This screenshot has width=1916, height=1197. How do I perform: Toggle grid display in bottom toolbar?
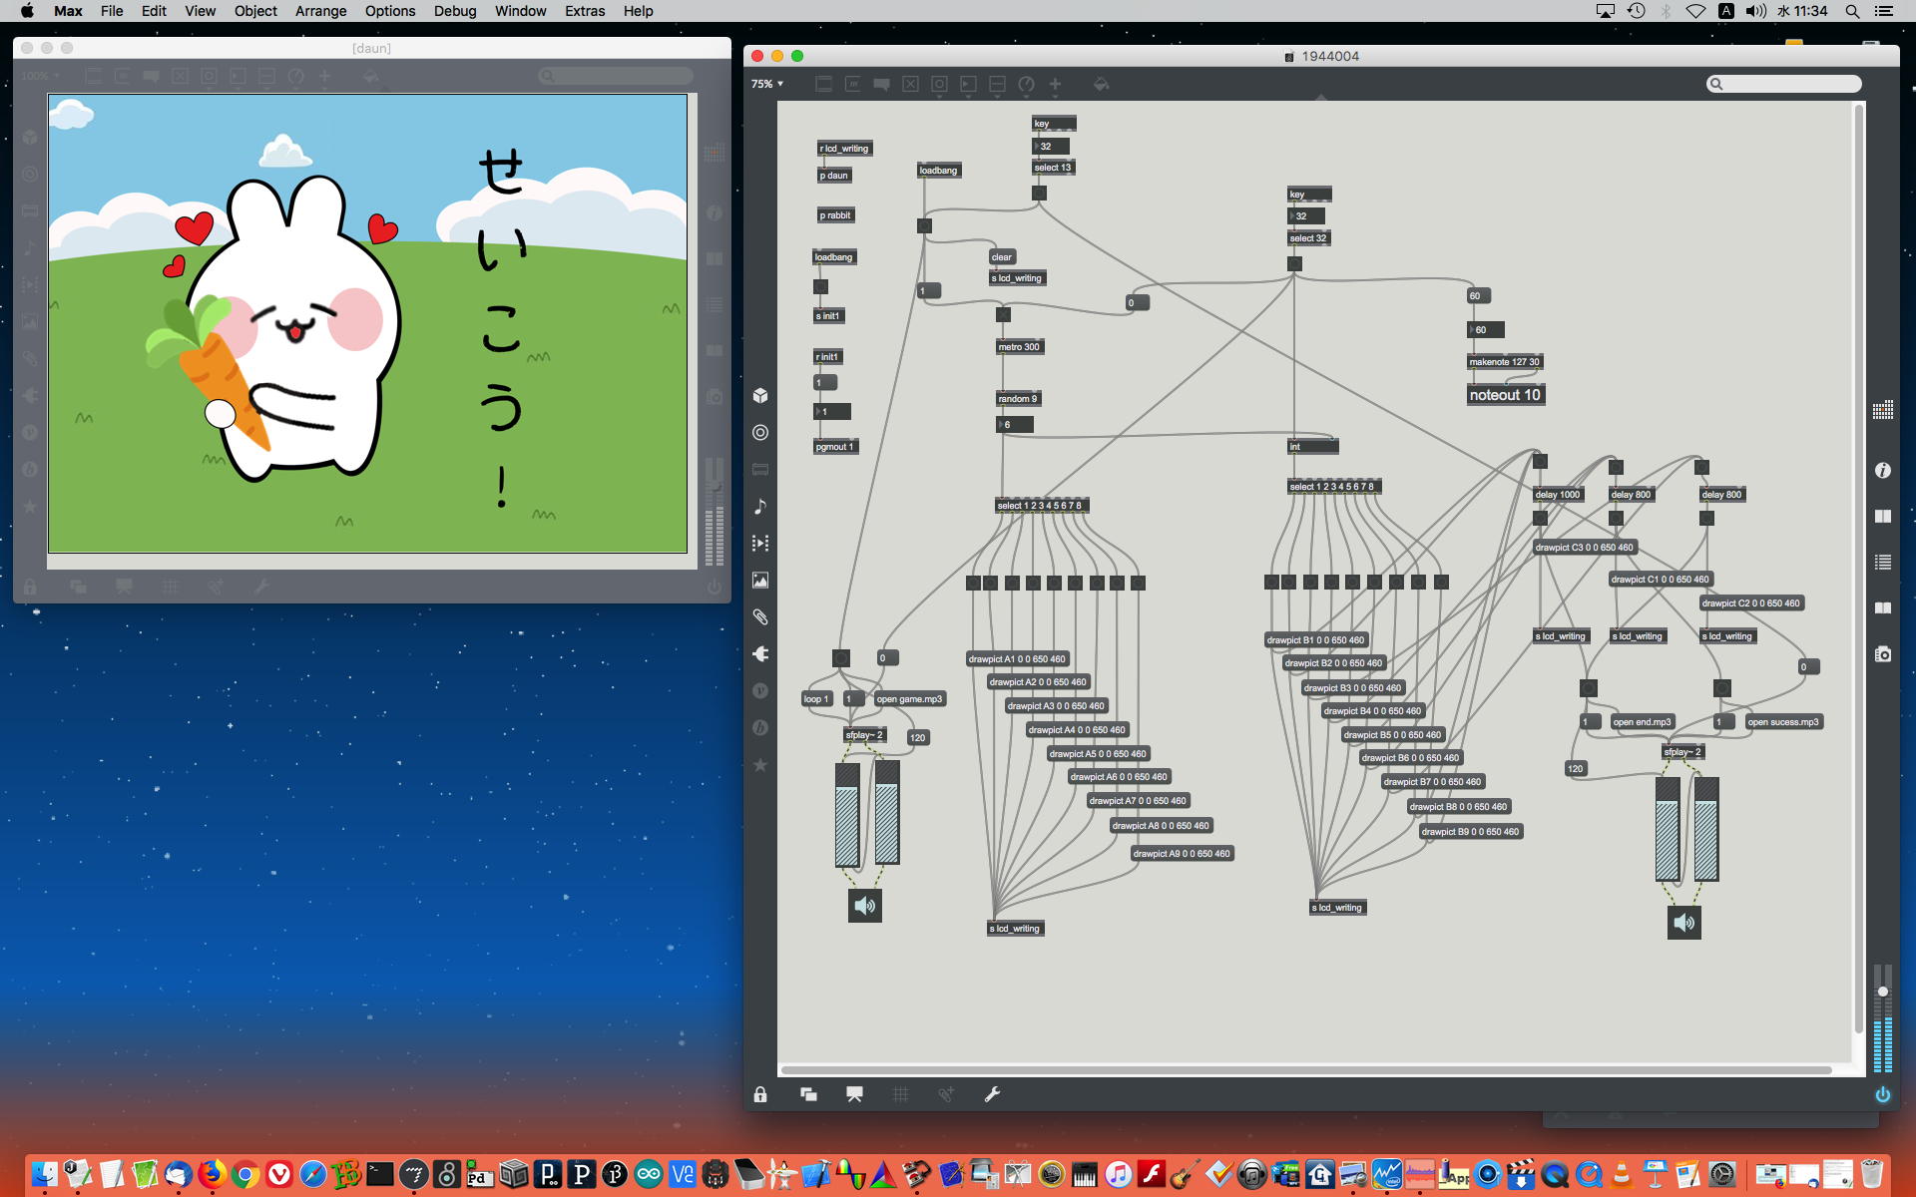click(900, 1094)
